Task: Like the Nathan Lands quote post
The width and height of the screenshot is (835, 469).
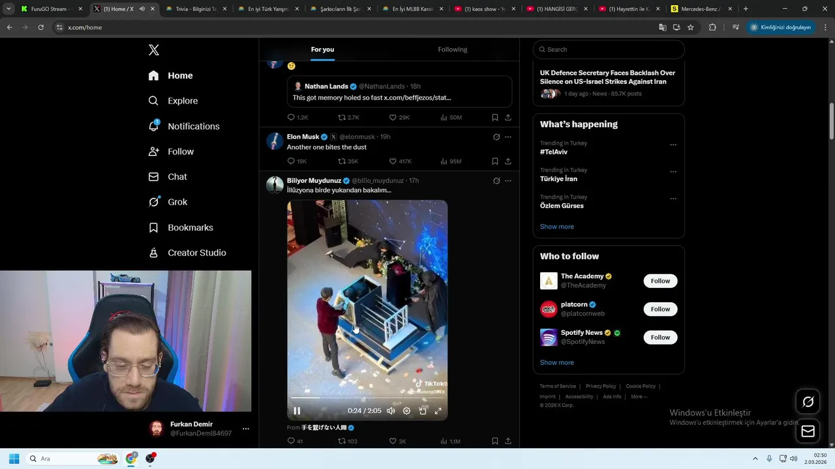Action: click(399, 117)
